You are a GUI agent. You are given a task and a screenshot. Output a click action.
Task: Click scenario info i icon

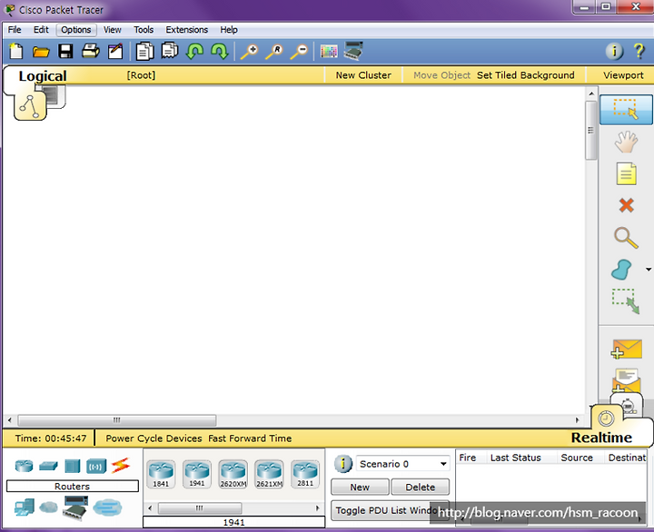tap(343, 464)
